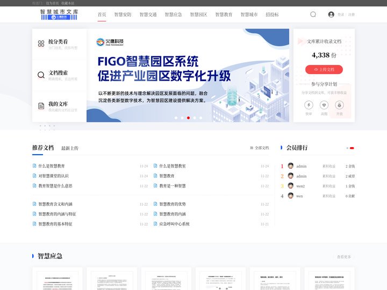Click the 我的文库 document icon
Image resolution: width=387 pixels, height=290 pixels.
tap(41, 106)
